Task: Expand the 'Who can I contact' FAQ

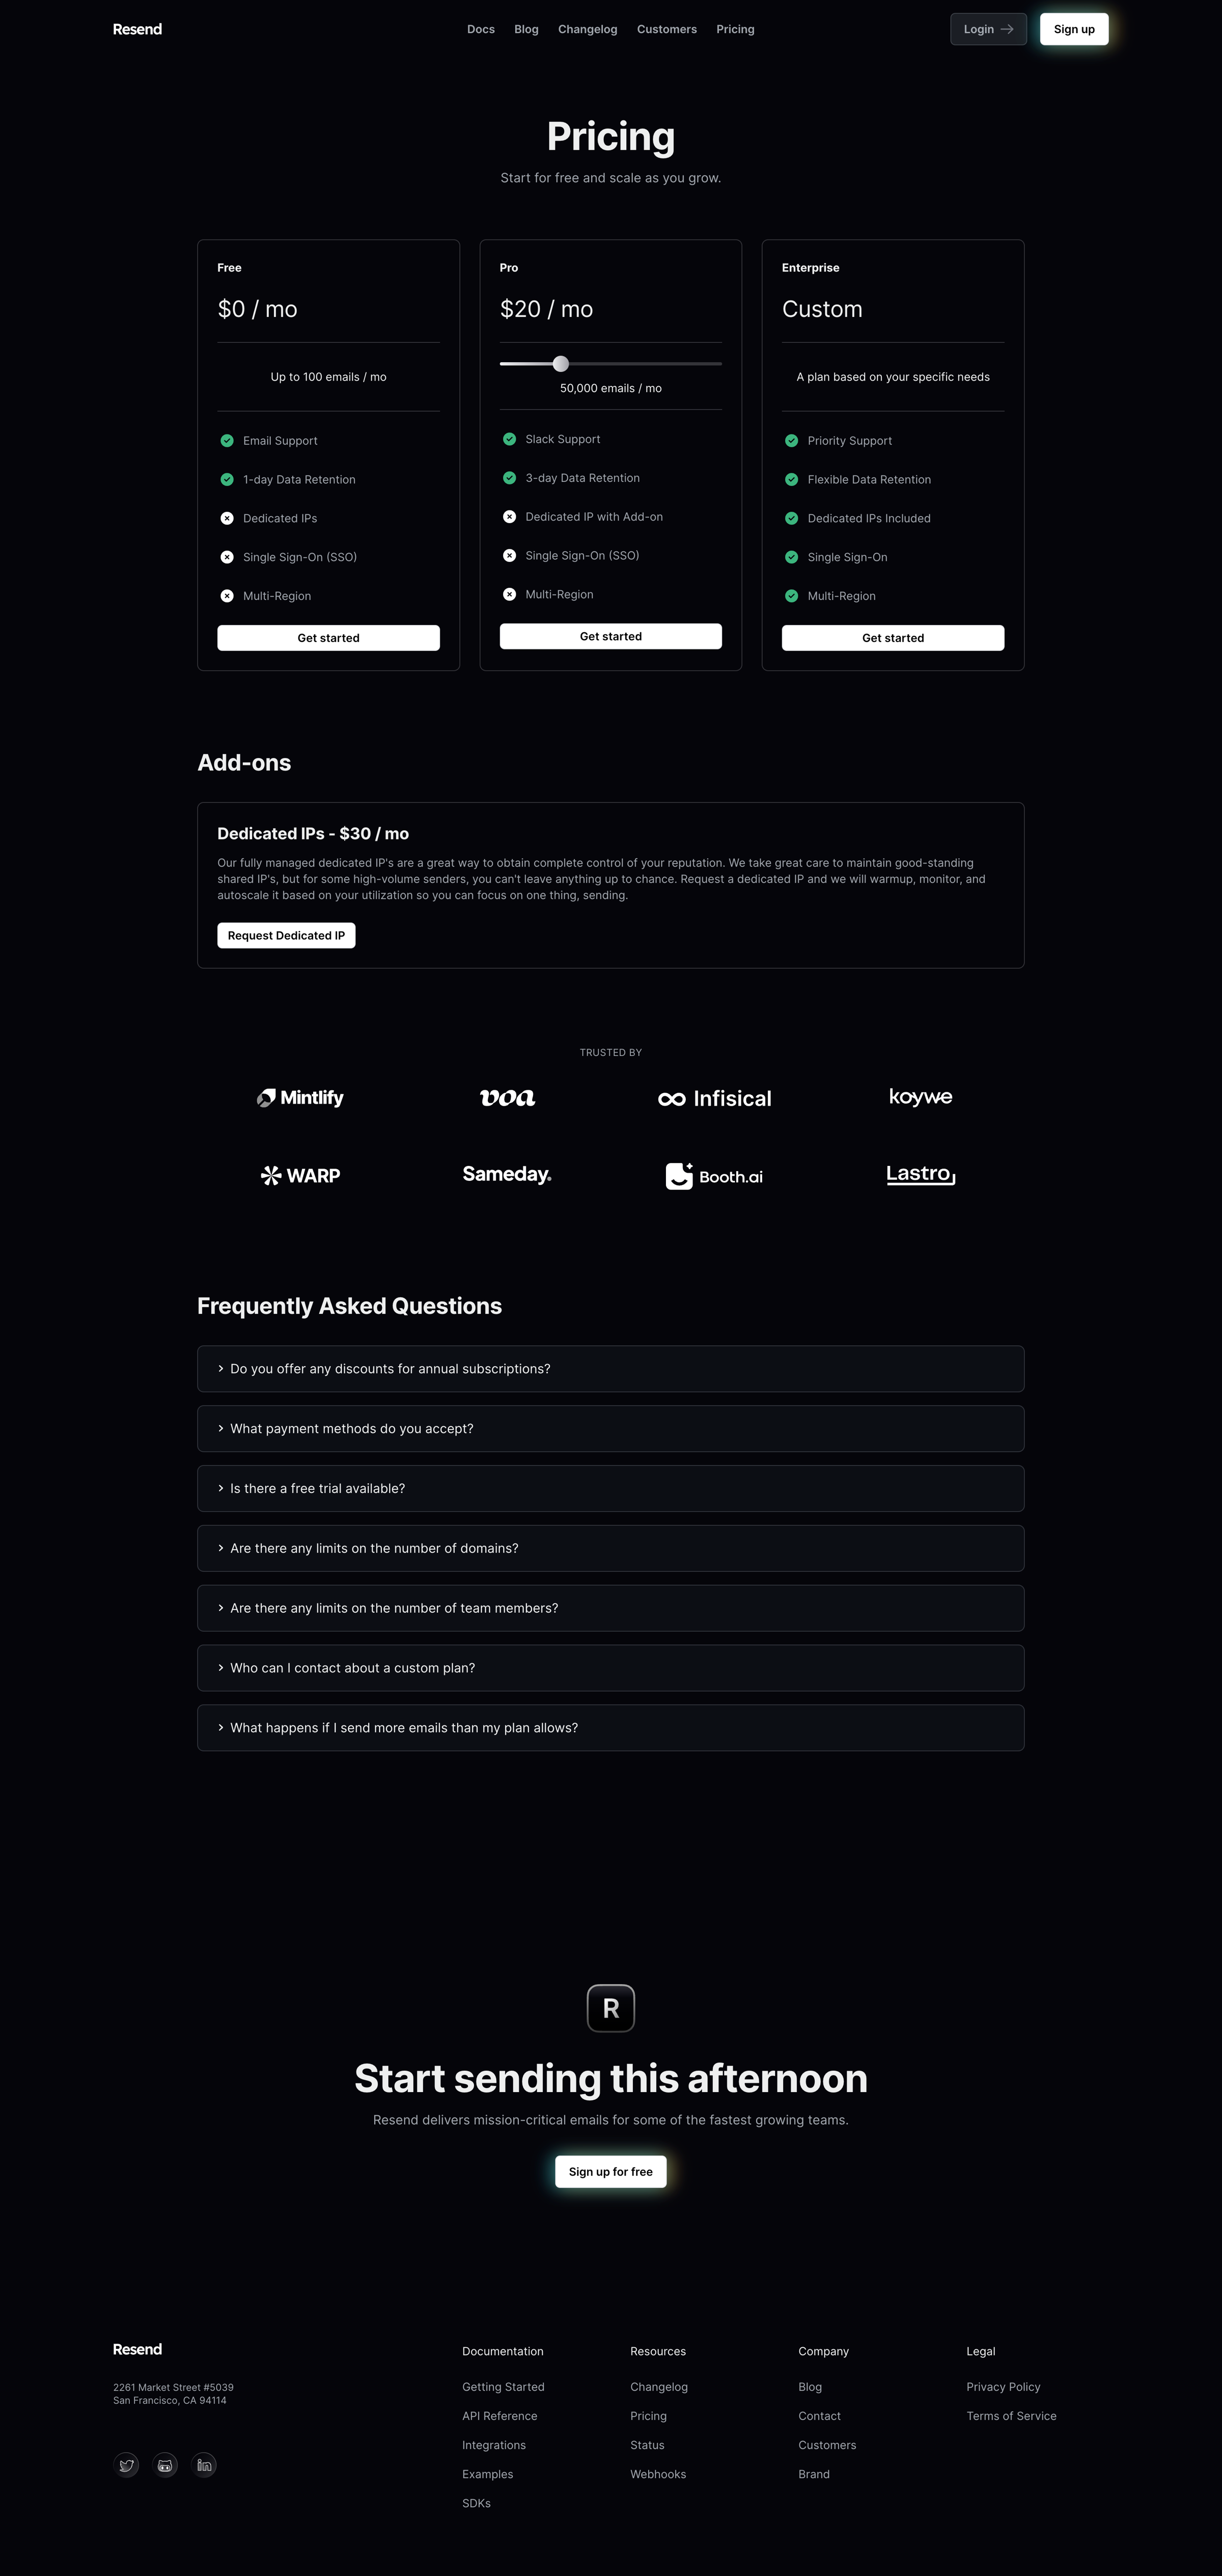Action: [610, 1668]
